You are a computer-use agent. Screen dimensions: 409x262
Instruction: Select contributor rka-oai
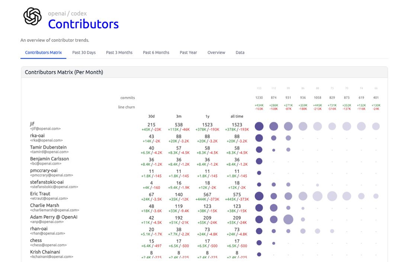coord(37,135)
